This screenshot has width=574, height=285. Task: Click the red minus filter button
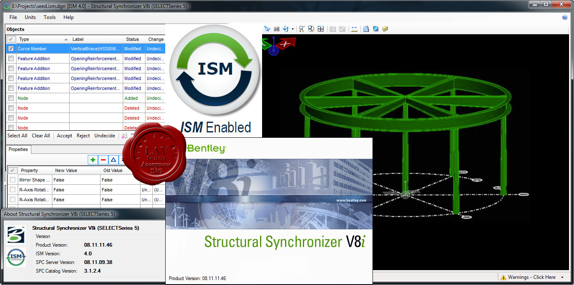coord(103,160)
